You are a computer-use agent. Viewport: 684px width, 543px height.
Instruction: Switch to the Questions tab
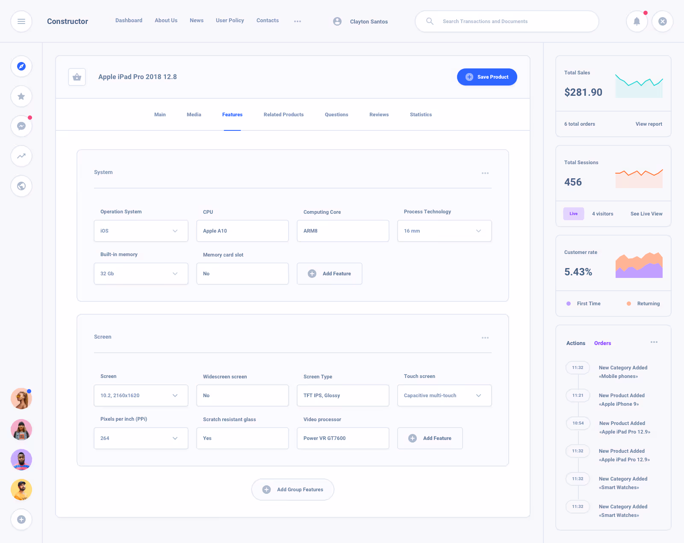coord(336,115)
